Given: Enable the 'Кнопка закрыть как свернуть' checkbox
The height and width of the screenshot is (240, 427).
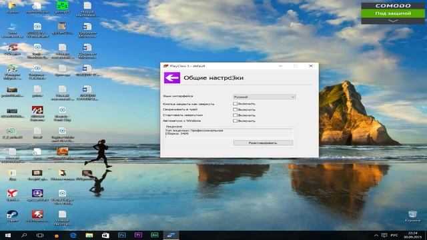Looking at the screenshot, I should (235, 104).
